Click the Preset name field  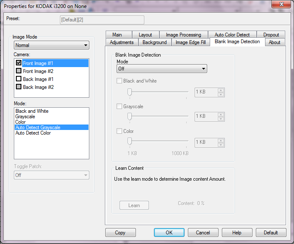click(102, 20)
